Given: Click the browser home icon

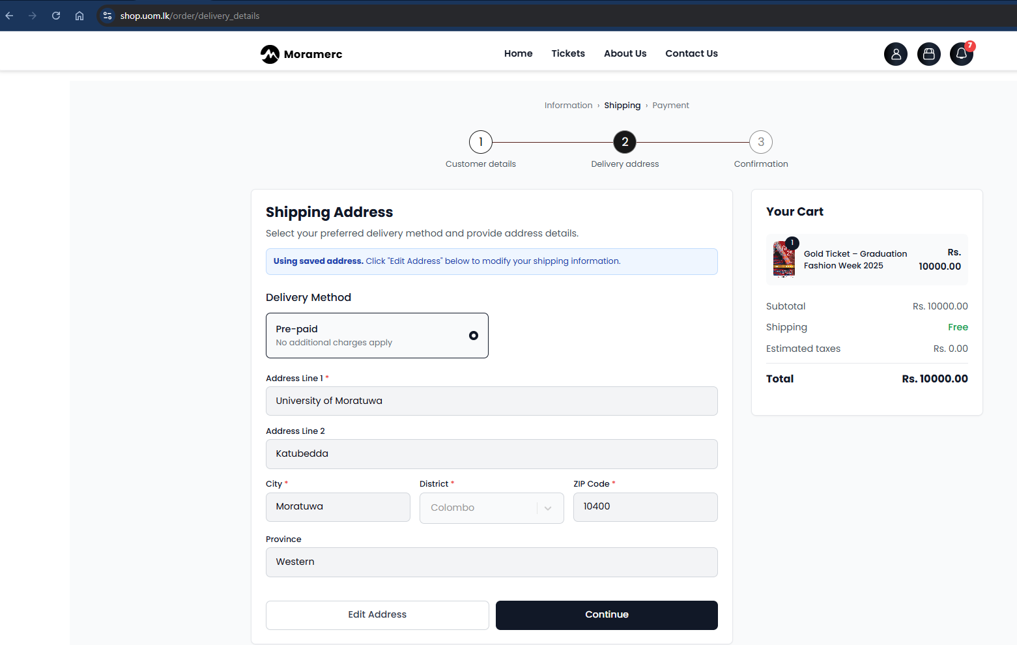Looking at the screenshot, I should coord(79,16).
